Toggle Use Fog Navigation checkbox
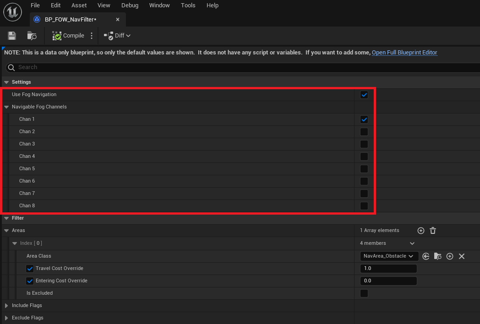The height and width of the screenshot is (324, 480). [364, 95]
